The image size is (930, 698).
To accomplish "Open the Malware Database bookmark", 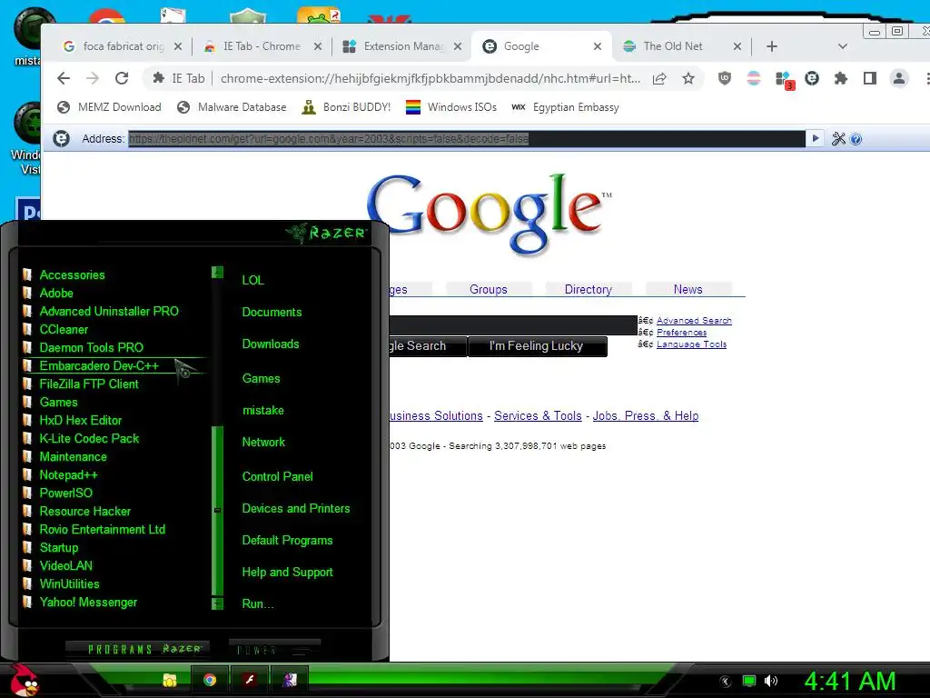I will point(232,107).
